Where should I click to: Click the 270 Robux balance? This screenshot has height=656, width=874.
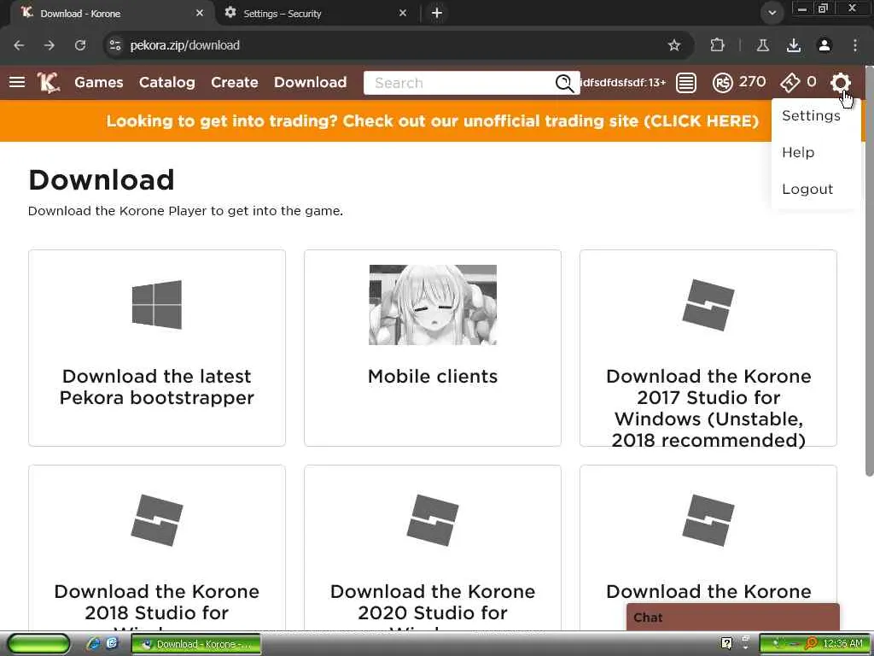pos(753,82)
